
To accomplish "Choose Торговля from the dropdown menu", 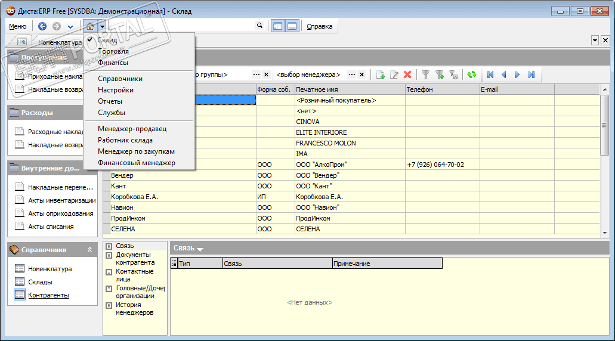I will 113,51.
